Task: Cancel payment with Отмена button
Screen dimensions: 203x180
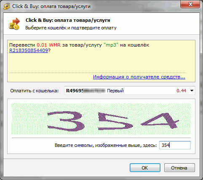Action: 179,168
